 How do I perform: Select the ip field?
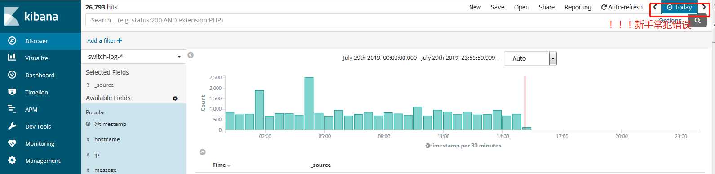(x=97, y=155)
